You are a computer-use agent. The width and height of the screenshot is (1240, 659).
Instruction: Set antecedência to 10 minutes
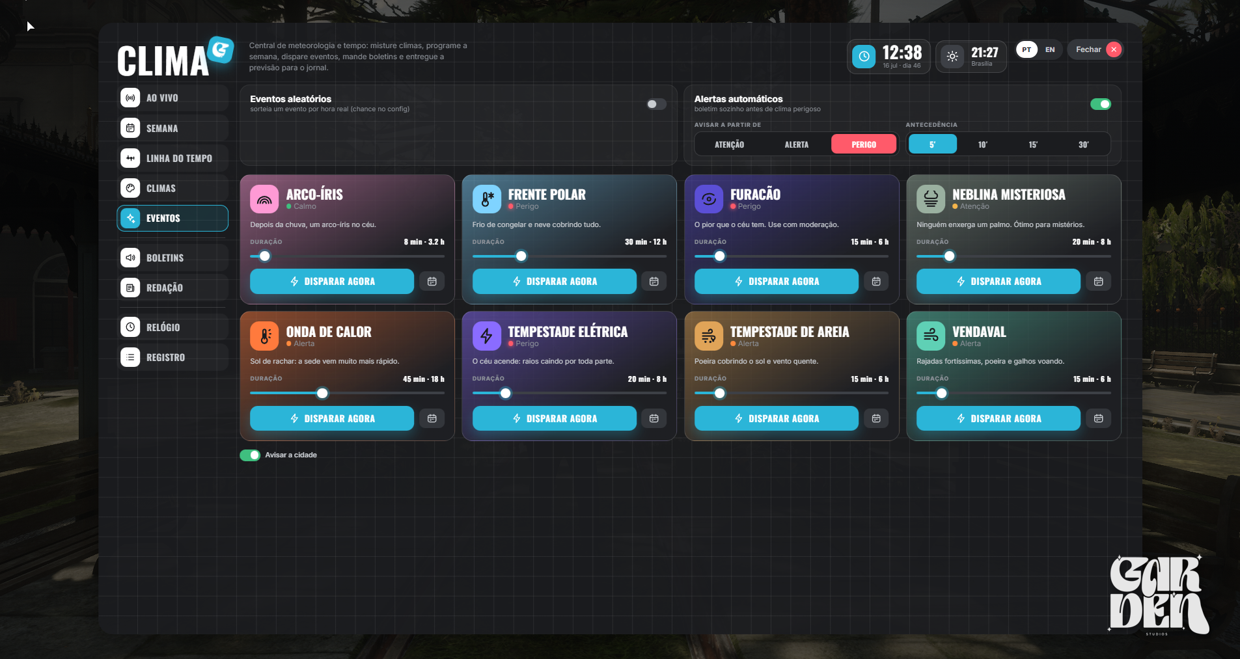[x=983, y=144]
